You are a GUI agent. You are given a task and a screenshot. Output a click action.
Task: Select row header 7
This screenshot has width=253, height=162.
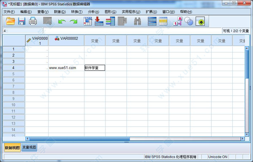click(x=14, y=86)
